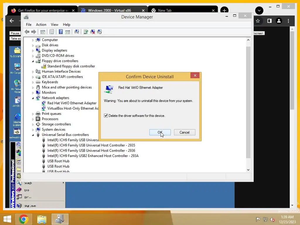Screen dimensions: 300x225
Task: Click the new tab plus button in Chrome
Action: 224,10
